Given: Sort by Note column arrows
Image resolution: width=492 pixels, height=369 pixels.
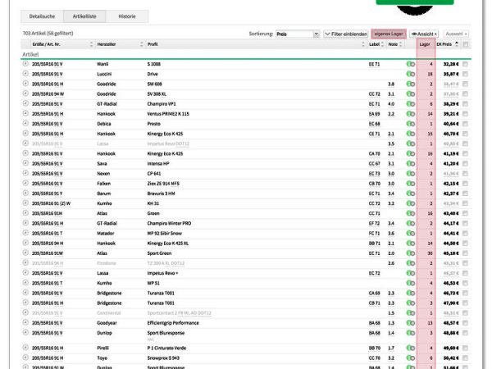Looking at the screenshot, I should point(400,44).
